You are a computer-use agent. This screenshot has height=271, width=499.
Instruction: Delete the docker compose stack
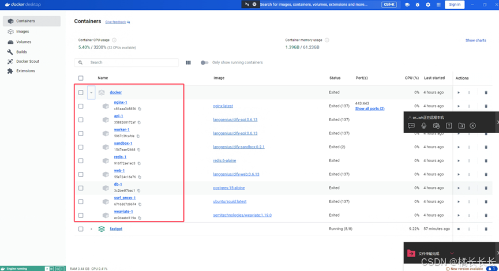[486, 93]
